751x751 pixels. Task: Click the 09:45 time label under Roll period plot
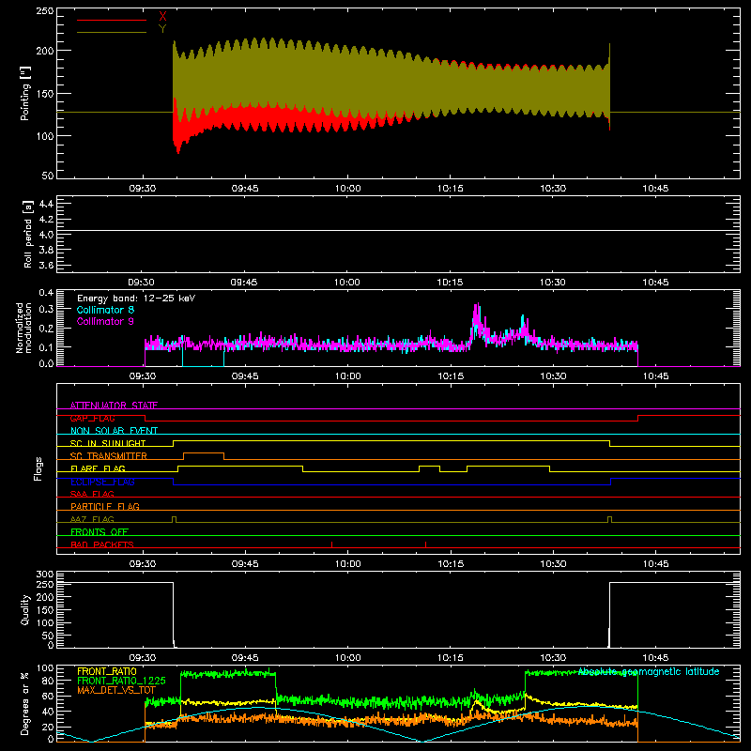click(x=244, y=283)
